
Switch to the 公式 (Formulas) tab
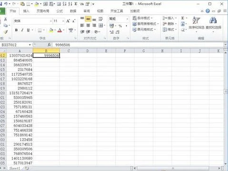click(x=59, y=11)
